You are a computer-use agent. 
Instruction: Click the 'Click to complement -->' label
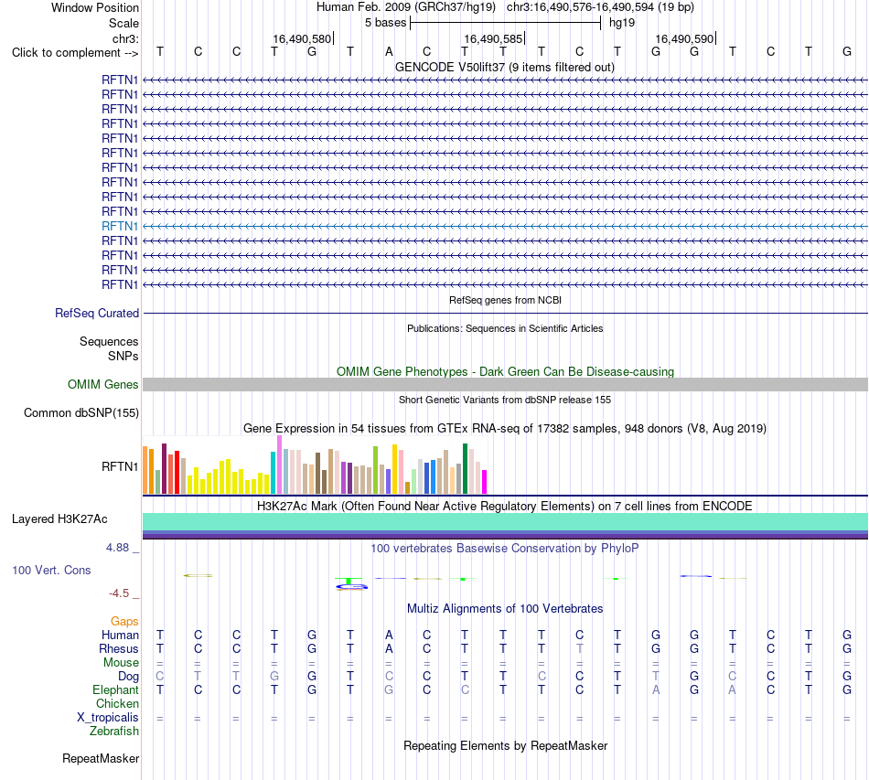coord(75,53)
